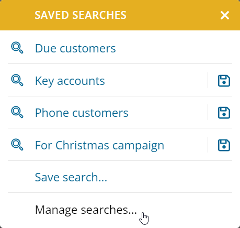Overwrite Phone customers using its floppy-disk icon
Screen dimensions: 240x228
tap(224, 113)
